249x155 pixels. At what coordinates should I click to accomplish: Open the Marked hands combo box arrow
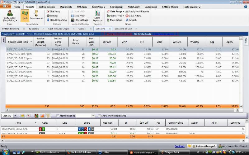point(93,116)
